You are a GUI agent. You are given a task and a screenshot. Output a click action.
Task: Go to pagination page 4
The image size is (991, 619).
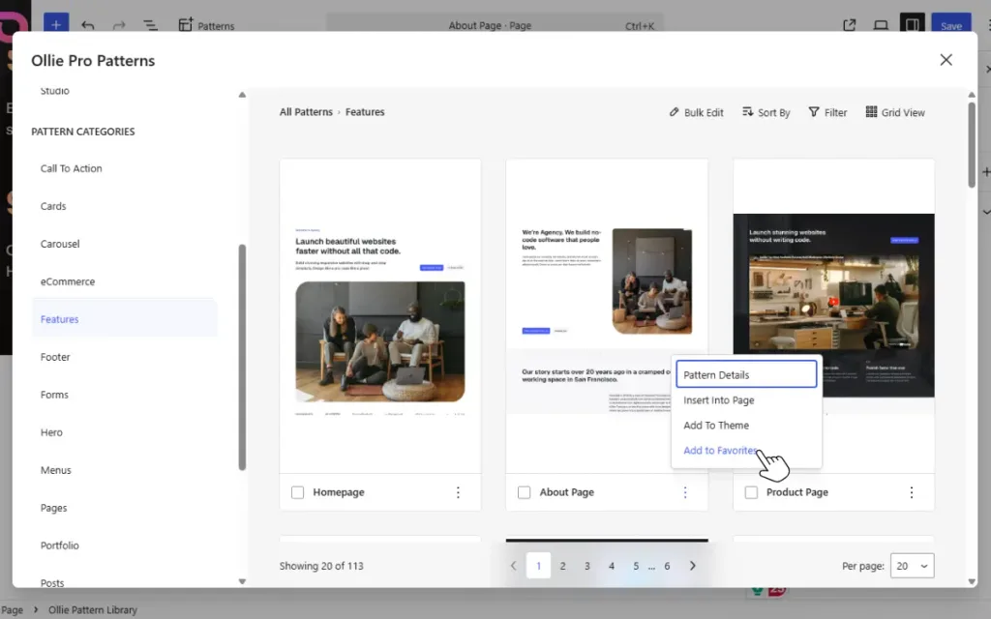point(612,566)
